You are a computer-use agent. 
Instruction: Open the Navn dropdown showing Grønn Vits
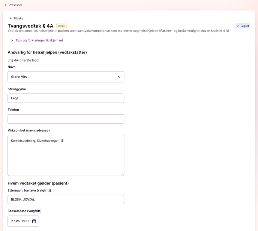66,77
